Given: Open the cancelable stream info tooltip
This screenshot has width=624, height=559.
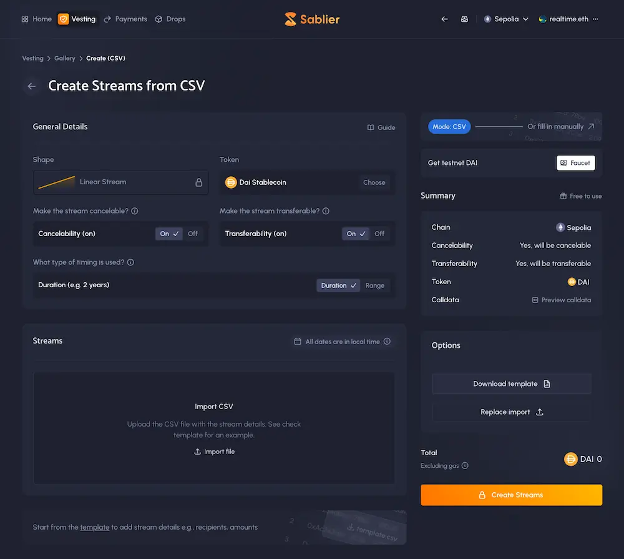Looking at the screenshot, I should point(135,211).
